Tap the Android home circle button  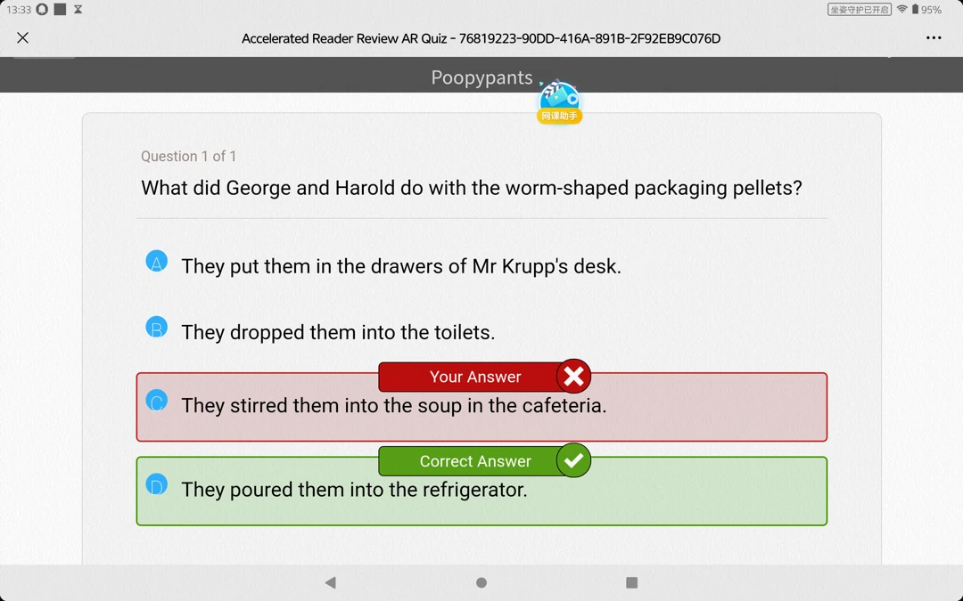coord(481,582)
